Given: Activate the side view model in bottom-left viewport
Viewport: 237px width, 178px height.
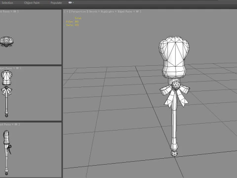Looking at the screenshot, I should coord(7,152).
